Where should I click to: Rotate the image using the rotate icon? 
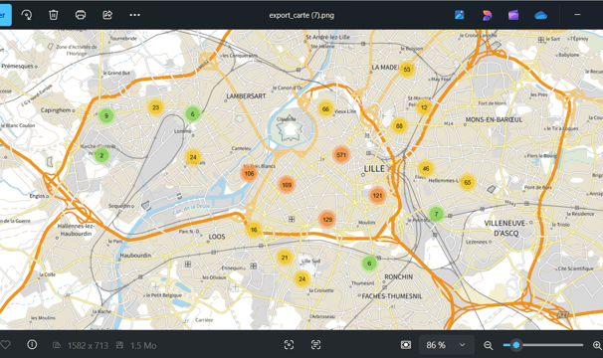click(27, 15)
